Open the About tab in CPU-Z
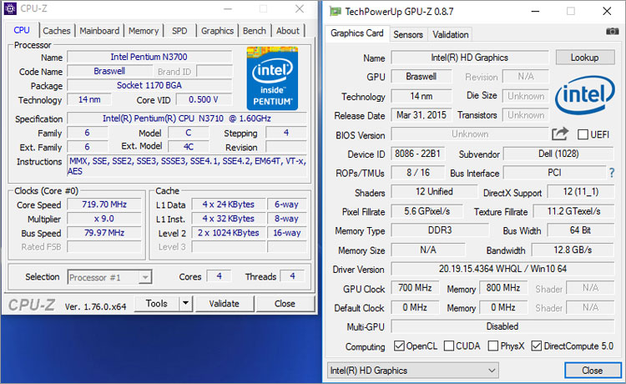This screenshot has height=384, width=626. [288, 31]
